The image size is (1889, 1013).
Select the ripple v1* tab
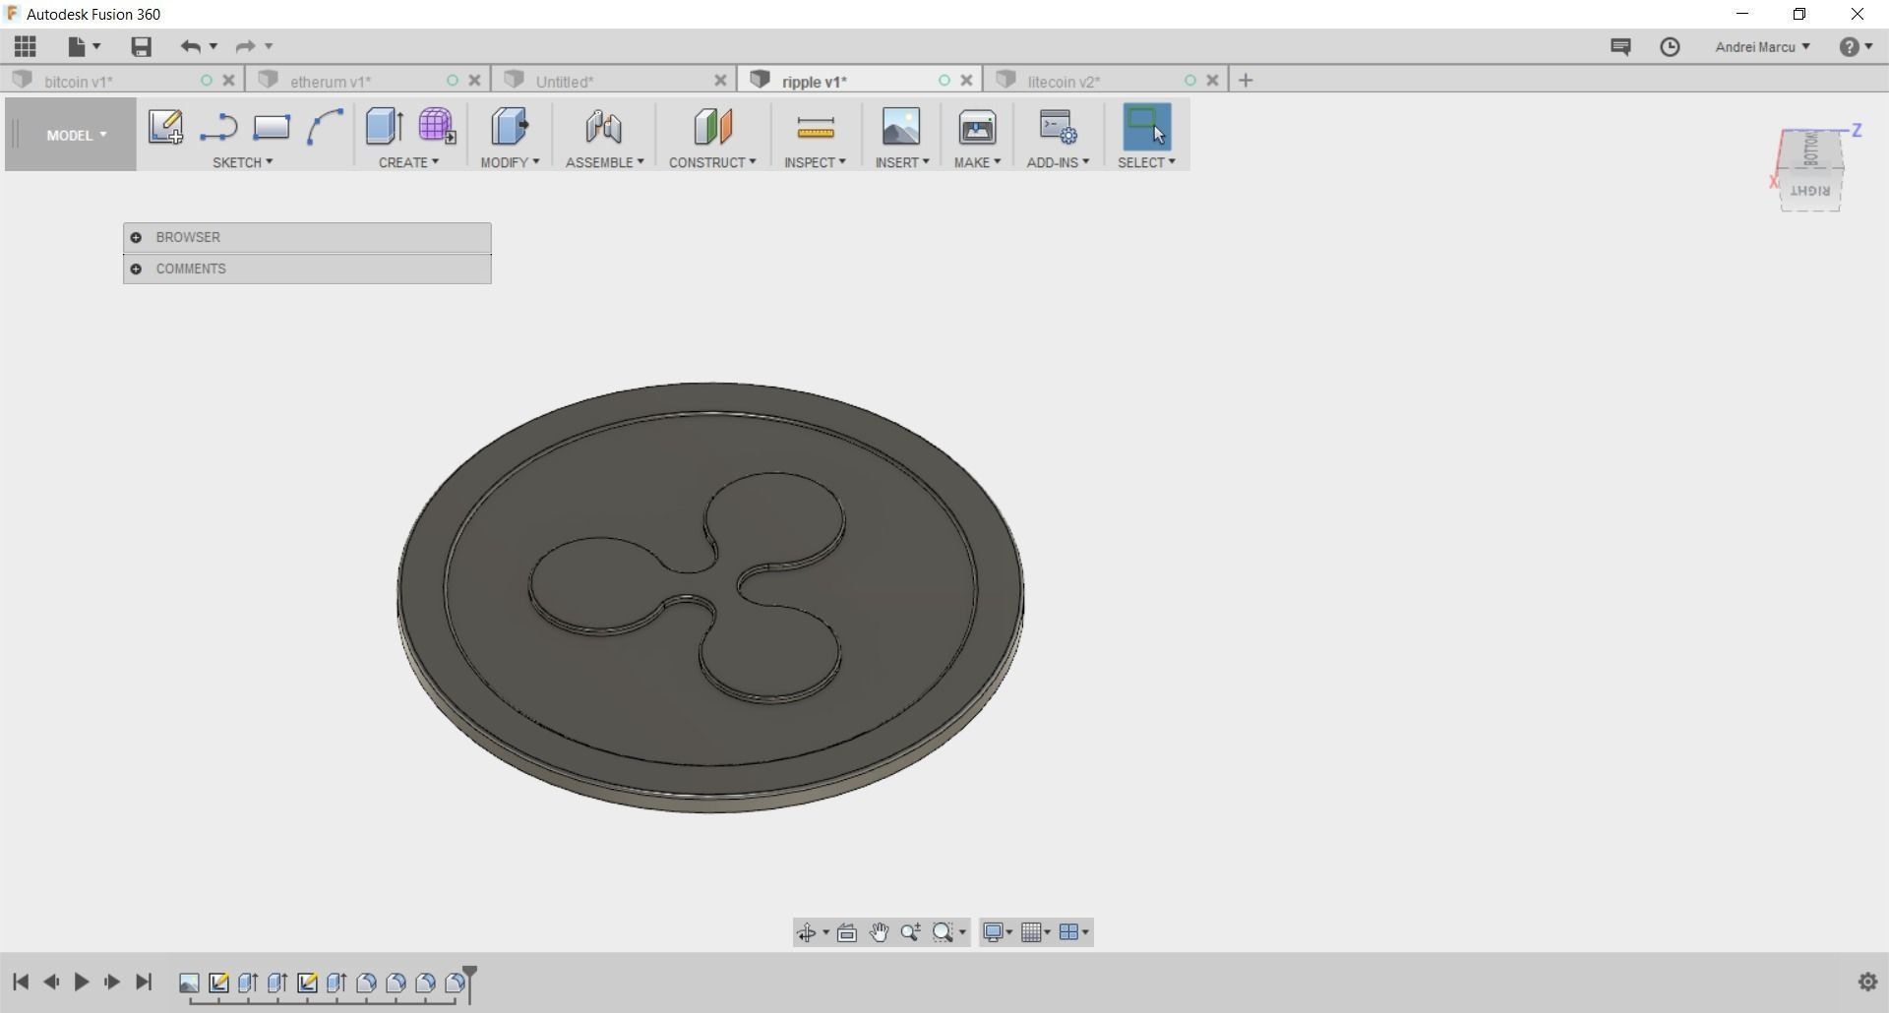click(815, 82)
